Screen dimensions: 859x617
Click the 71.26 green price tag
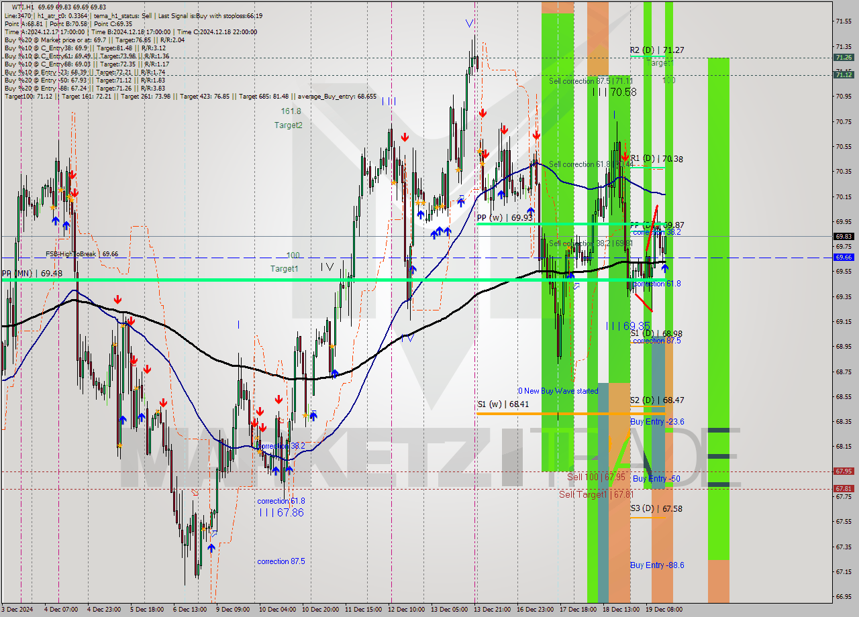tap(844, 58)
